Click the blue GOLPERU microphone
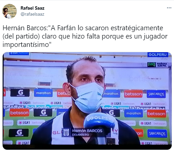This screenshot has width=174, height=153. tap(99, 122)
